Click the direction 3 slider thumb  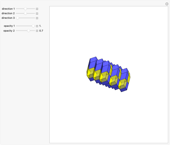17,18
